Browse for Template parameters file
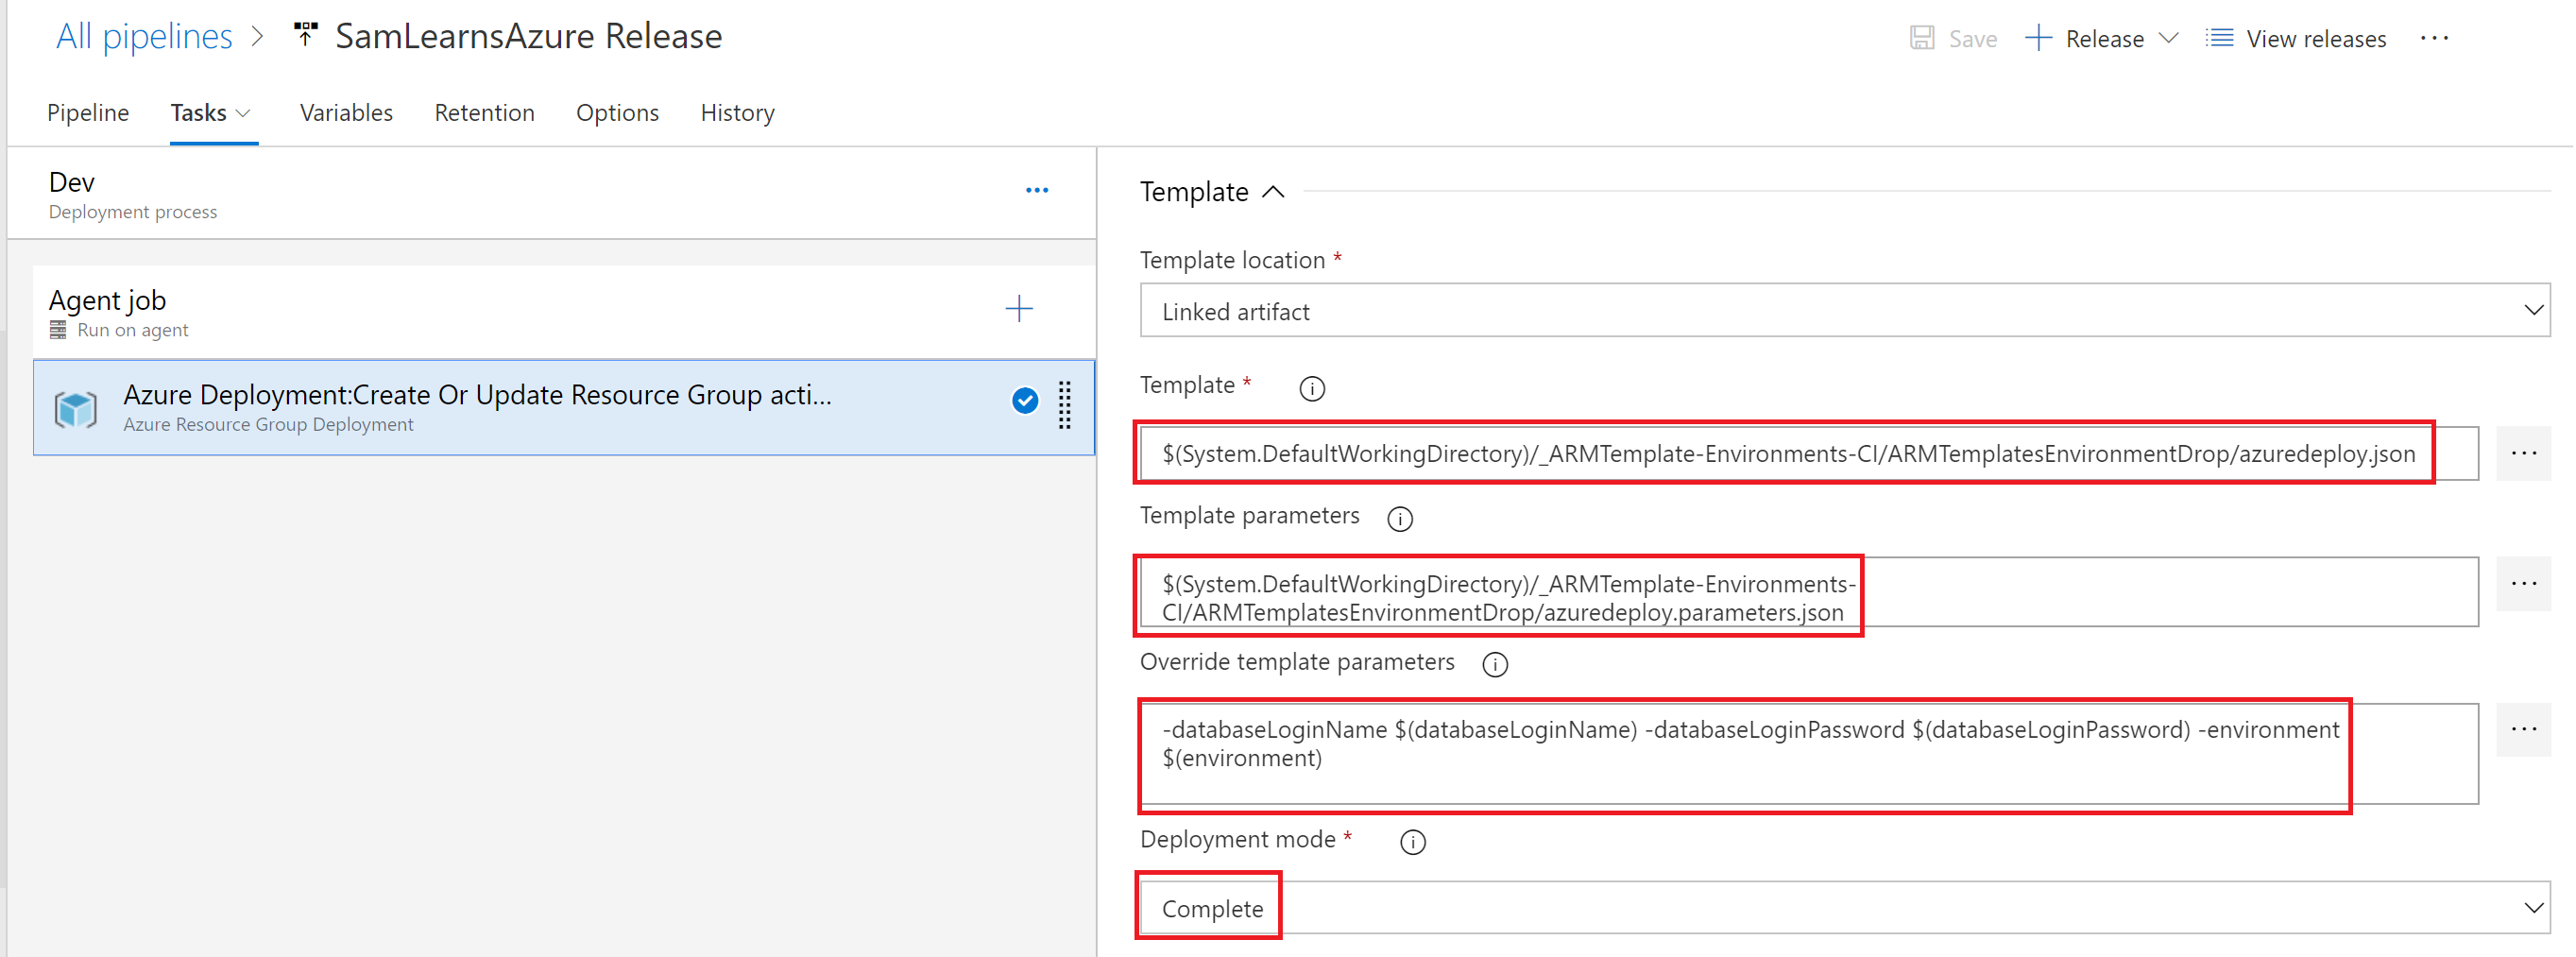The width and height of the screenshot is (2576, 957). tap(2523, 584)
